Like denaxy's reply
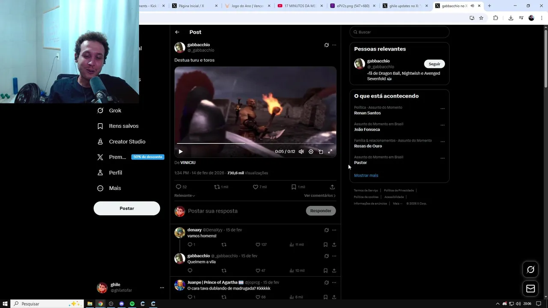Screen dimensions: 548x308 261,245
